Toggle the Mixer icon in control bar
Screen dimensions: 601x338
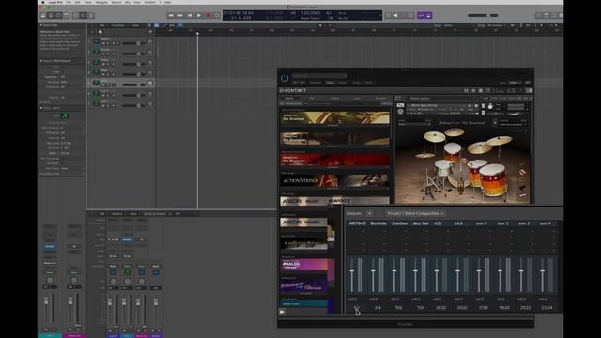click(84, 15)
